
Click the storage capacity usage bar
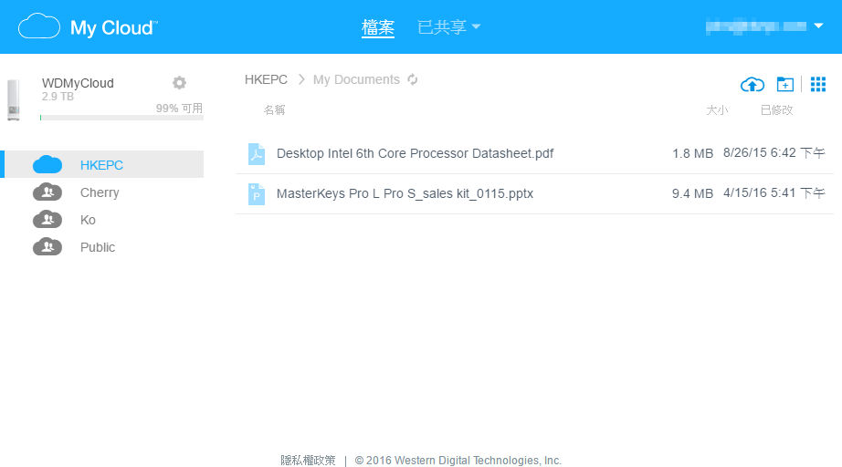point(121,118)
